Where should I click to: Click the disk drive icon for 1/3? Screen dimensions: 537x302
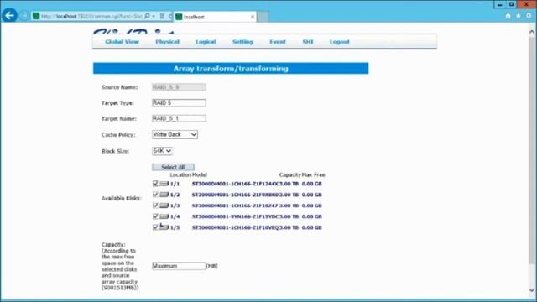[x=164, y=206]
